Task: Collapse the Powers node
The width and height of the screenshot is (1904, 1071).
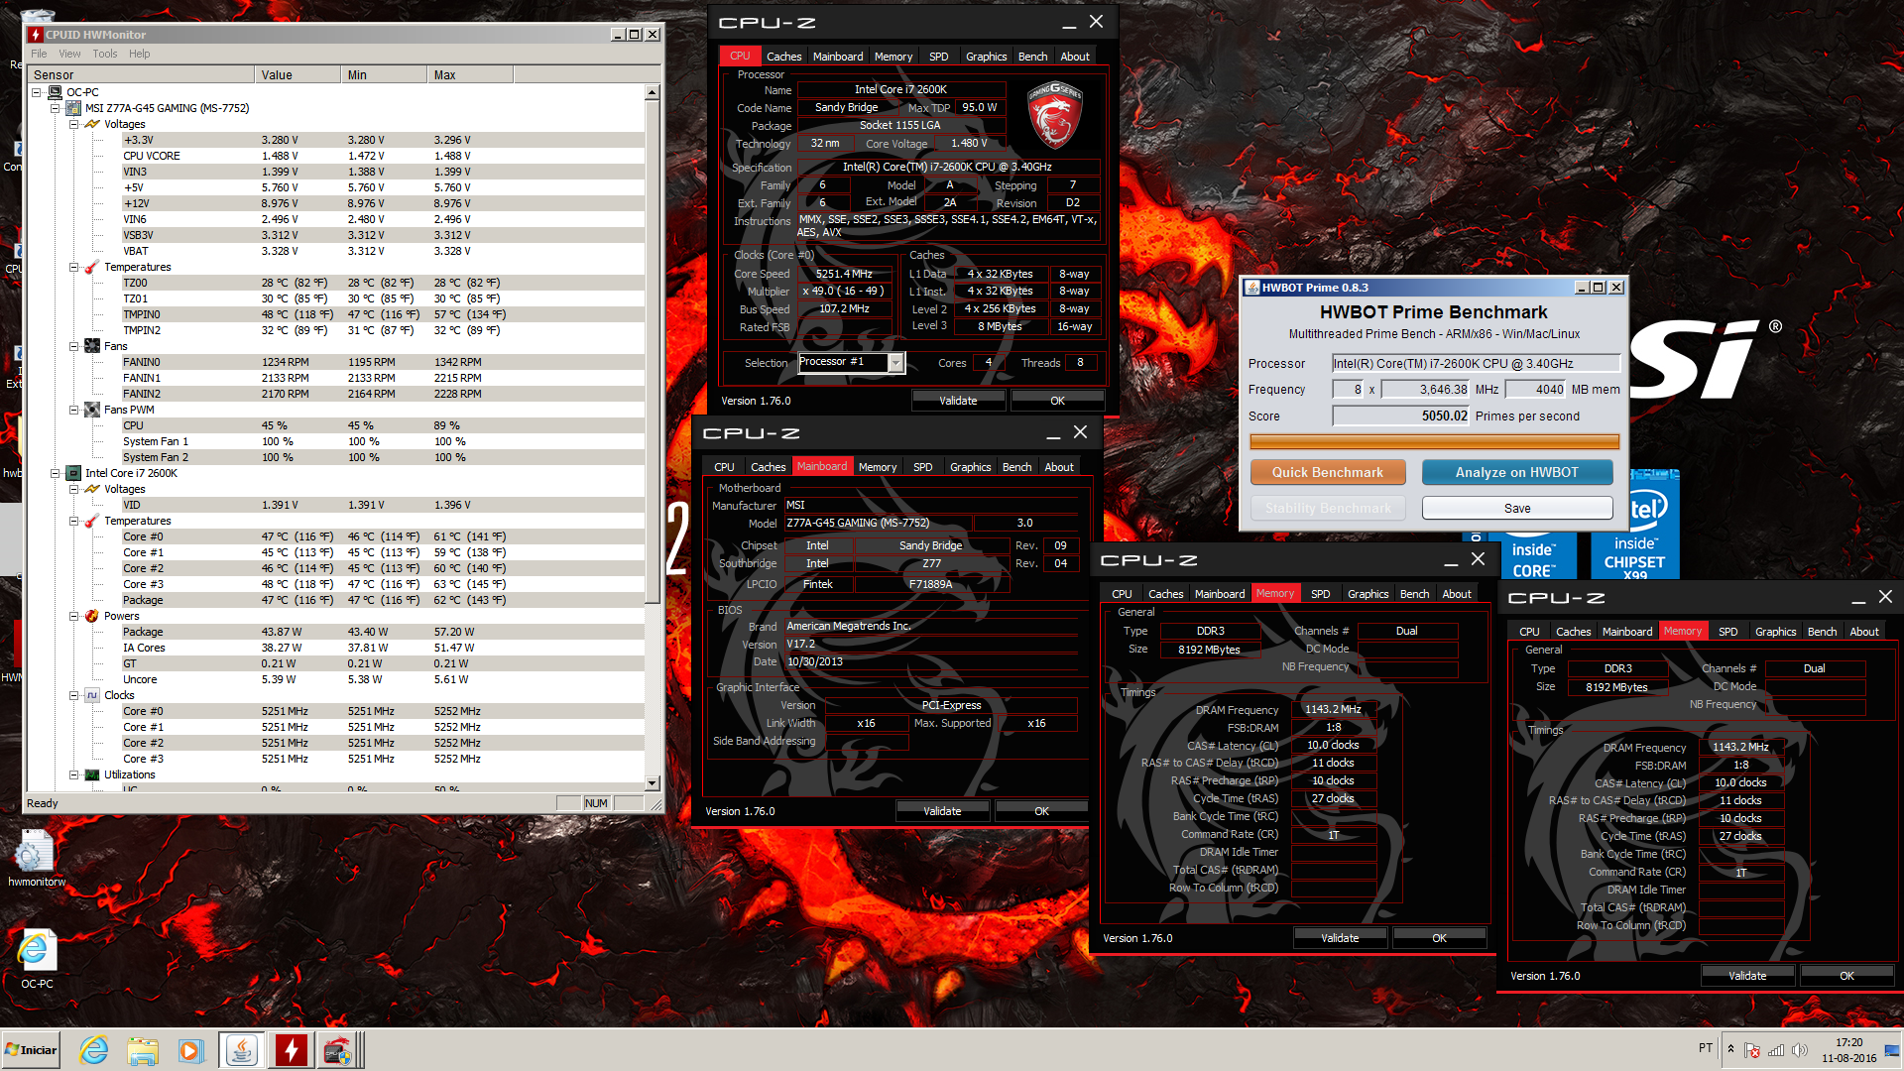Action: [73, 616]
